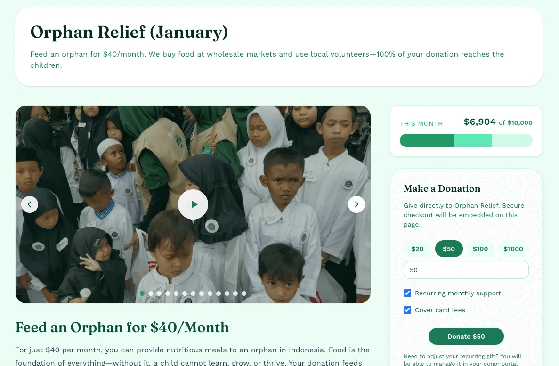
Task: Click the Orphan Relief (January) heading
Action: coord(129,32)
